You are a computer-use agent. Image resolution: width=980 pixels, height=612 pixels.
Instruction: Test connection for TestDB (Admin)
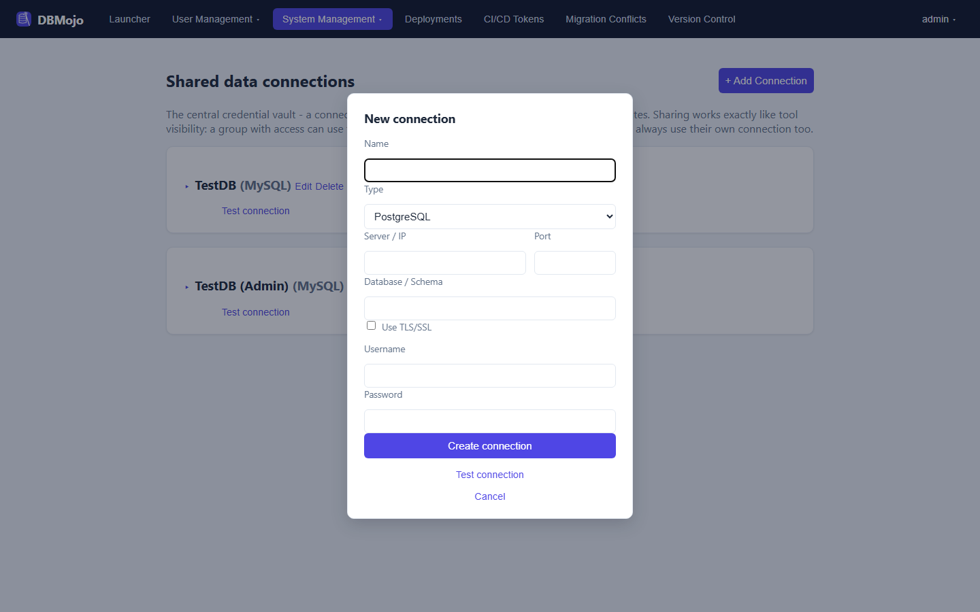(256, 312)
